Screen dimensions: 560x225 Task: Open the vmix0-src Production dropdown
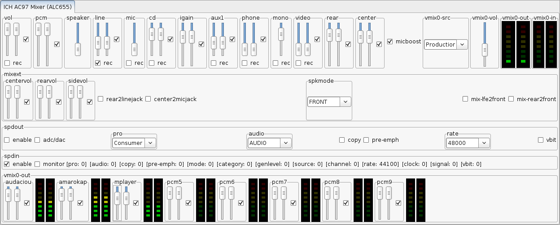click(446, 44)
